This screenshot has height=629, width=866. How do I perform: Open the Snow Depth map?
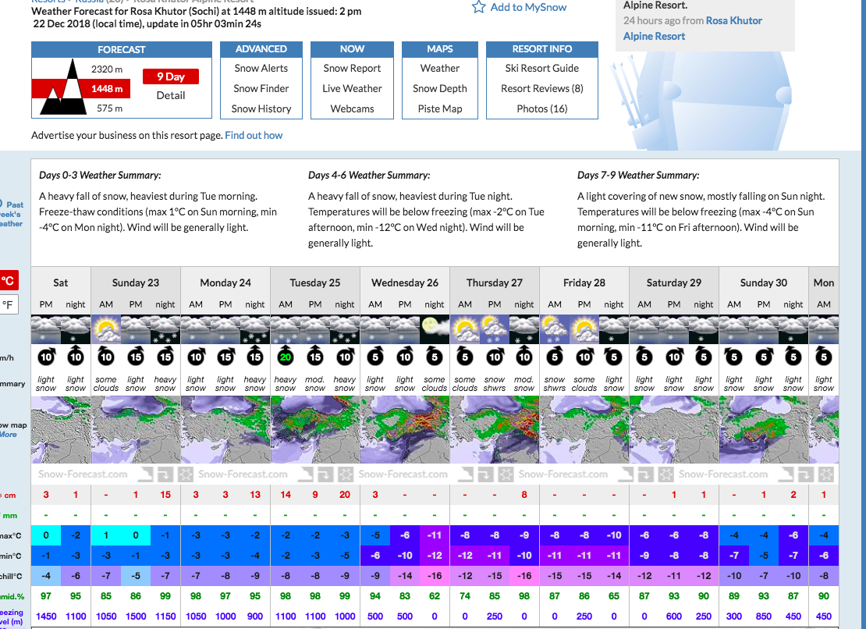(x=440, y=88)
